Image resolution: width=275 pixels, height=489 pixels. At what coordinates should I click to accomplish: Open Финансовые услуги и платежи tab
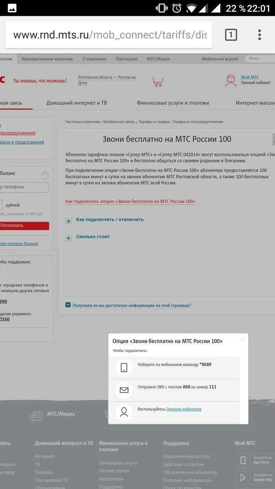tap(173, 103)
